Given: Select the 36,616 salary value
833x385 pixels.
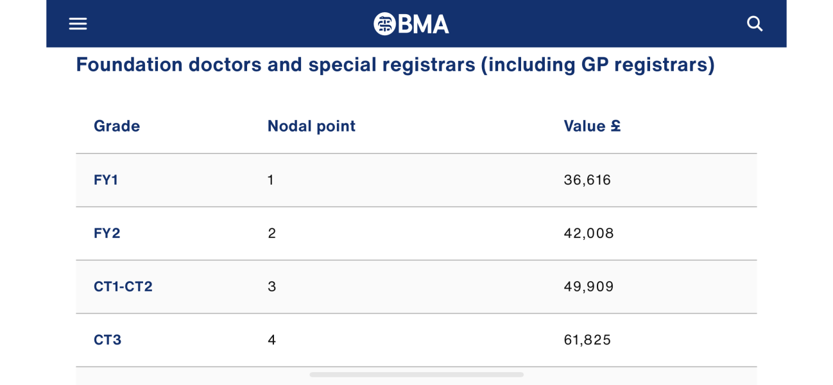Looking at the screenshot, I should pos(587,180).
